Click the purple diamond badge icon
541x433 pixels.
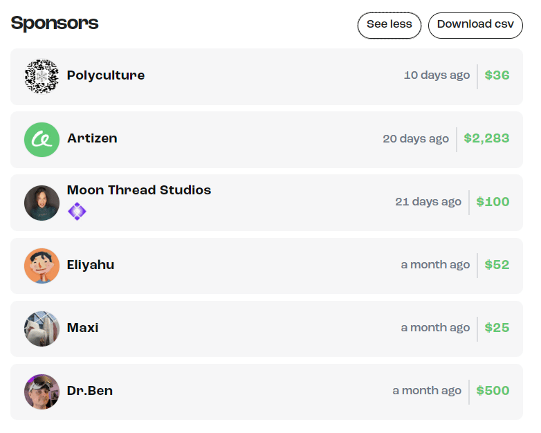(x=77, y=211)
